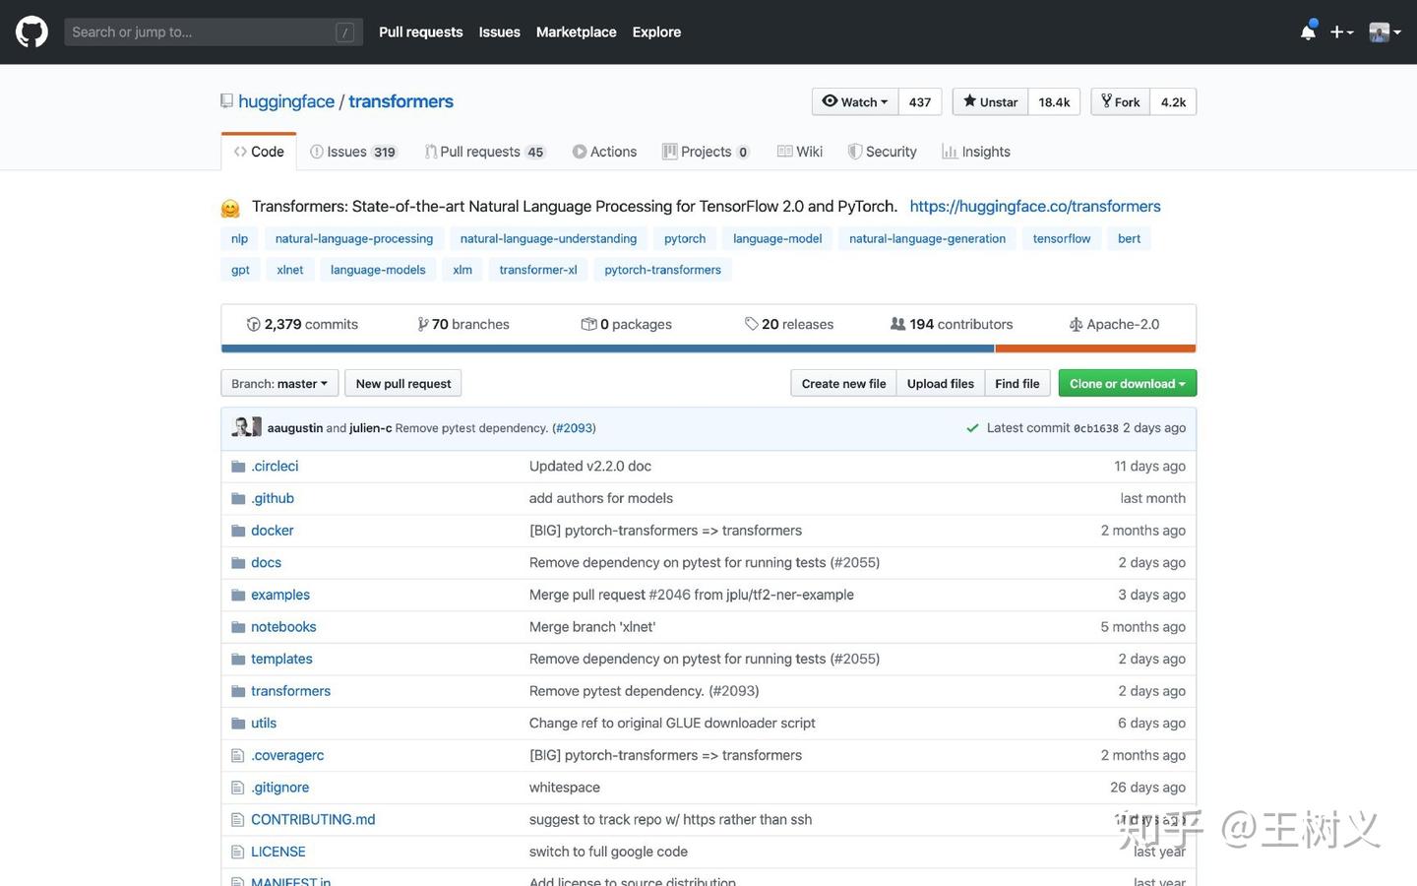Open the notifications bell
The height and width of the screenshot is (886, 1417).
[1308, 32]
